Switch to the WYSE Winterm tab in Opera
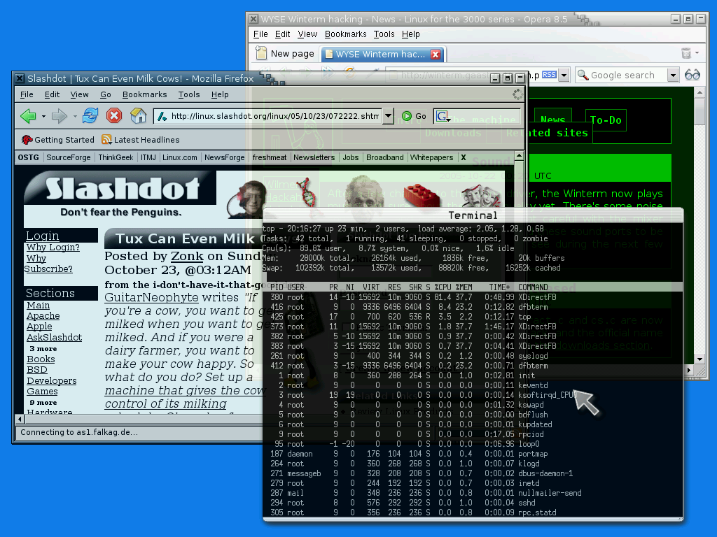The width and height of the screenshot is (717, 537). coord(382,55)
